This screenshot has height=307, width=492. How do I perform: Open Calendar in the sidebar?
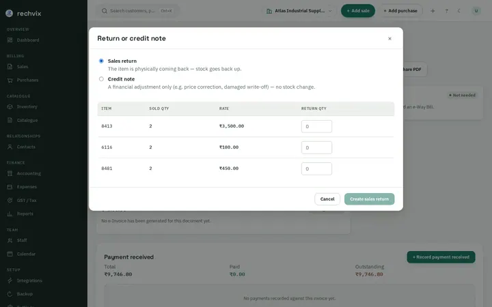26,254
